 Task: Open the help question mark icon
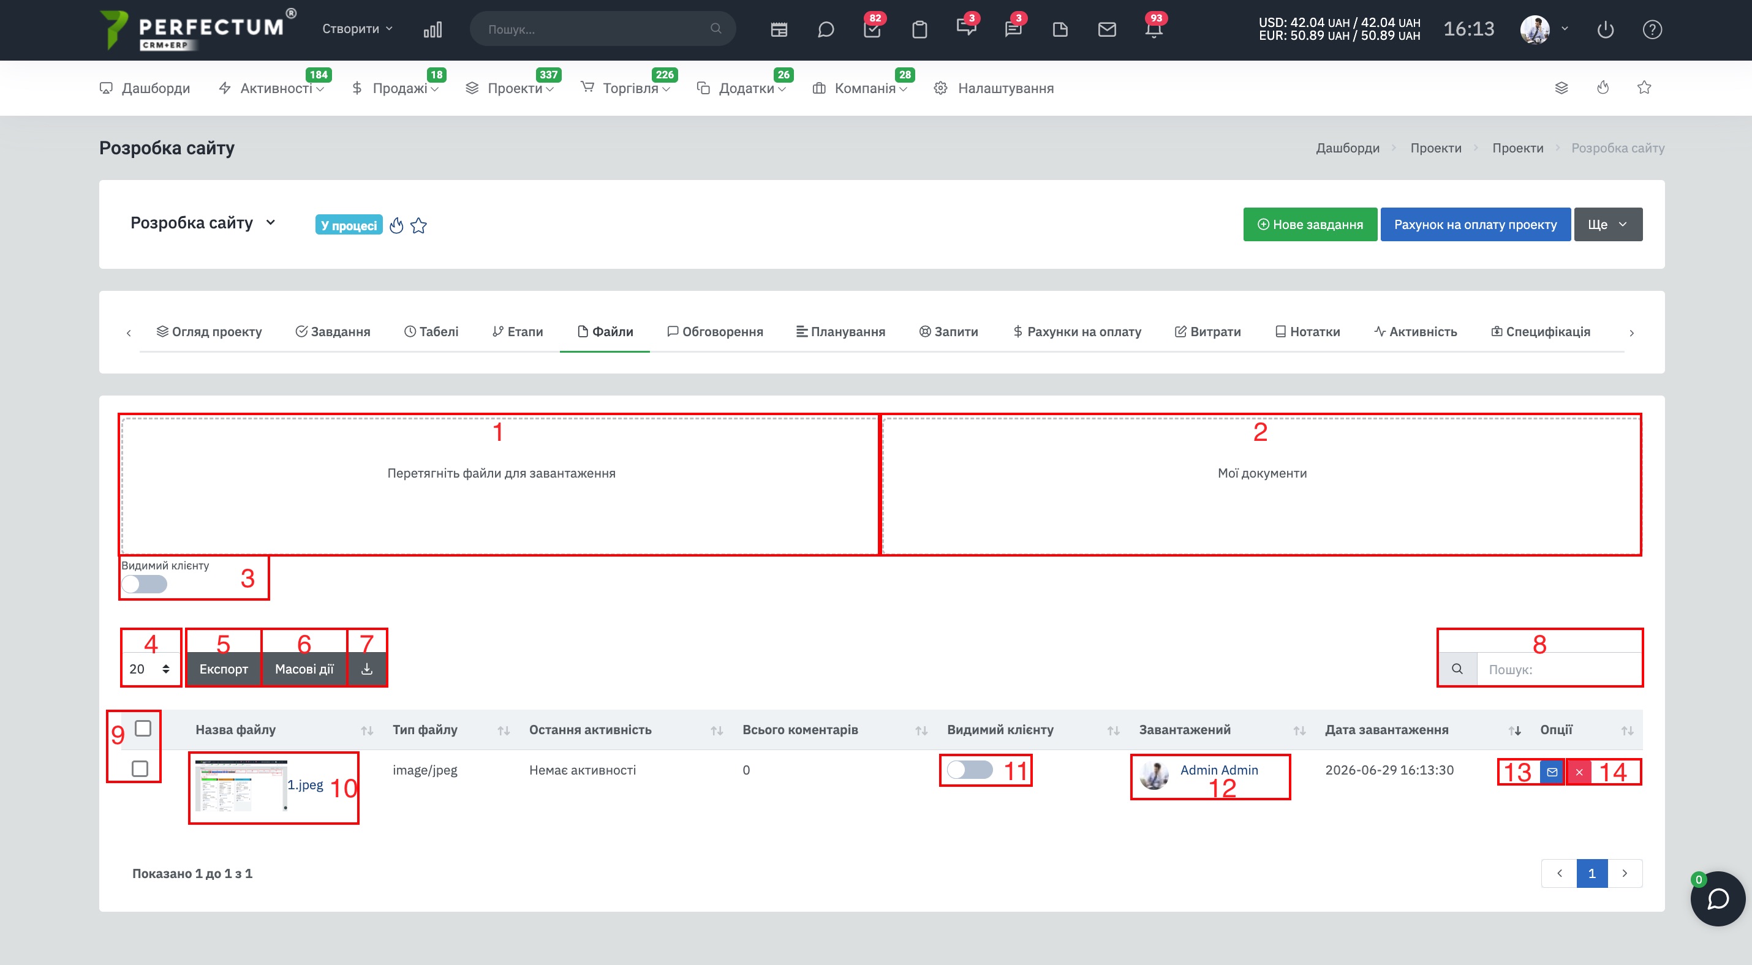[1652, 29]
